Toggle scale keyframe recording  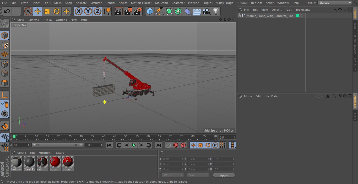click(x=200, y=145)
